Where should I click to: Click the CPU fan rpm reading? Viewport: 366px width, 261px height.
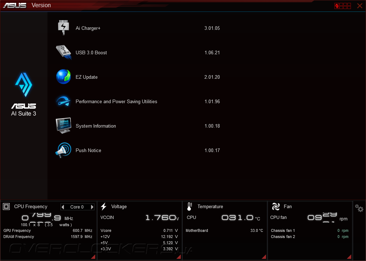click(328, 218)
